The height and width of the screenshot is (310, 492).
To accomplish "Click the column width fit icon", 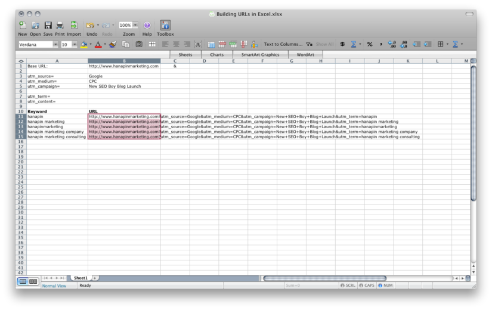I will click(198, 45).
